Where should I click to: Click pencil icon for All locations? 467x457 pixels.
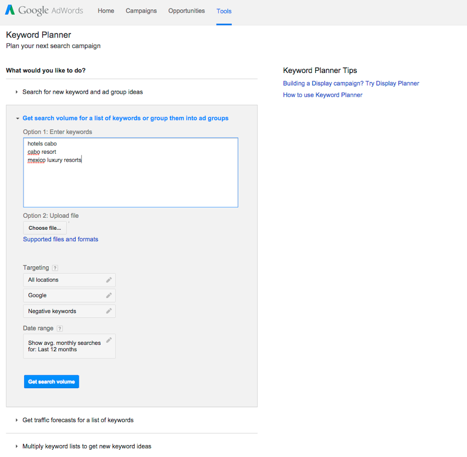(109, 280)
